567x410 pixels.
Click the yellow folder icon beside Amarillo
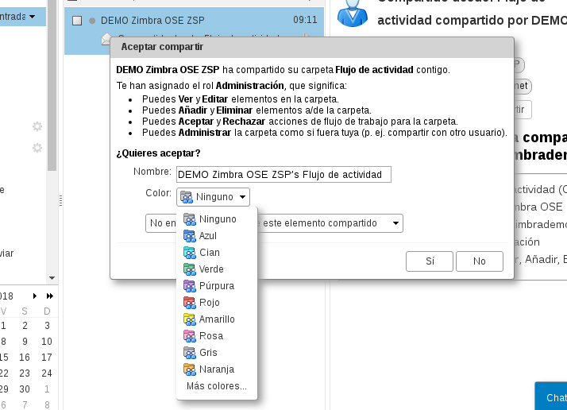pyautogui.click(x=190, y=319)
